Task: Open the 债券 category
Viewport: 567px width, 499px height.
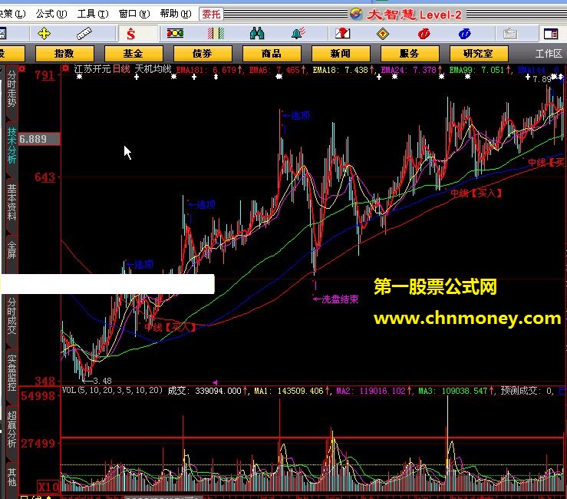Action: pos(203,54)
